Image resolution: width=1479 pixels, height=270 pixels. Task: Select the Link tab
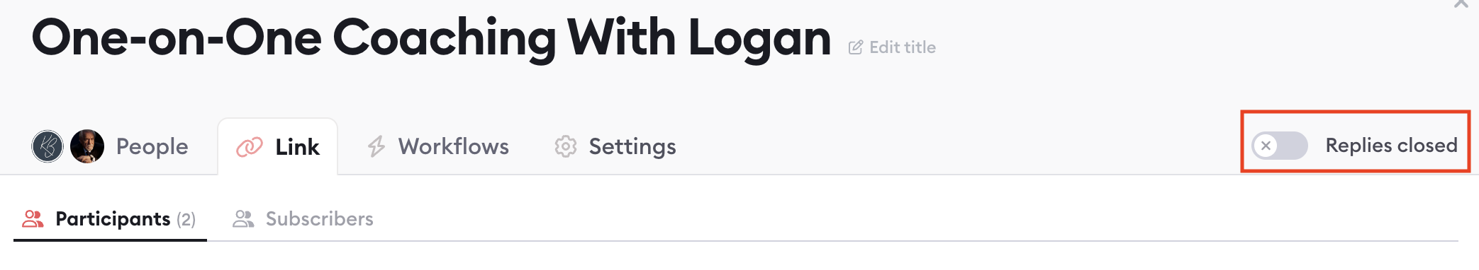[278, 147]
